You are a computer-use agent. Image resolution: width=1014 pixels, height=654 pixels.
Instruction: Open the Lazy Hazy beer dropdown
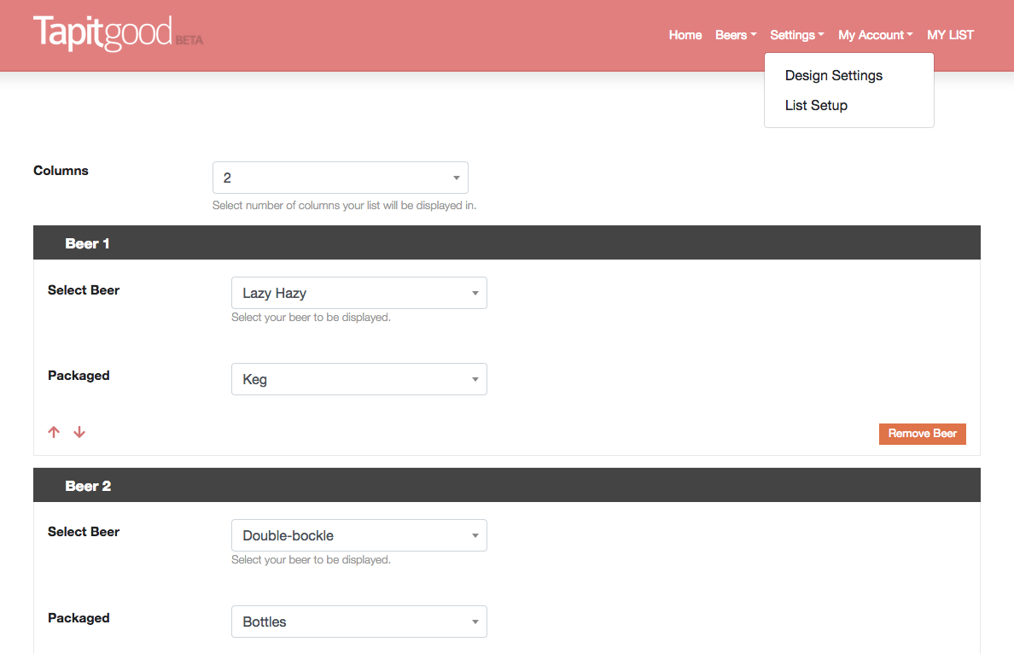358,293
